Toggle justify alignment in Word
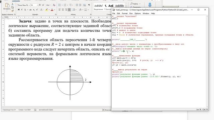This screenshot has width=214, height=120. pos(69,10)
